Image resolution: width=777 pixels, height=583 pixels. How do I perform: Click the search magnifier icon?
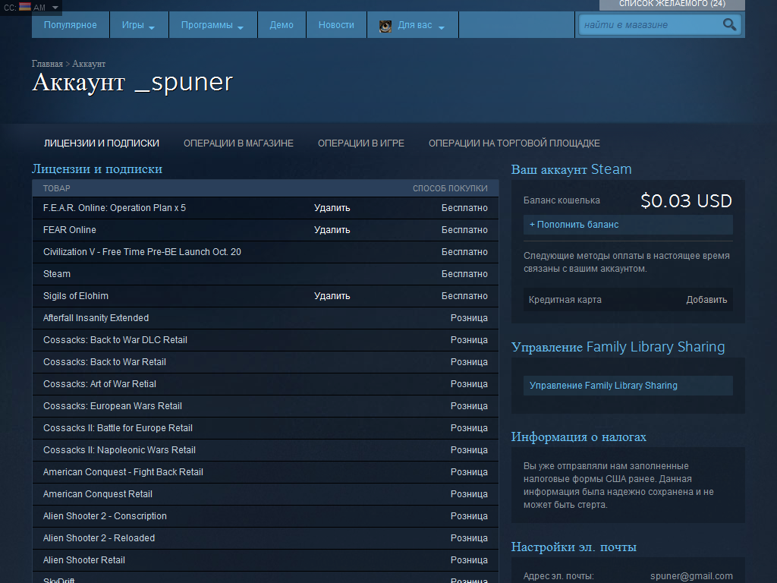[729, 24]
